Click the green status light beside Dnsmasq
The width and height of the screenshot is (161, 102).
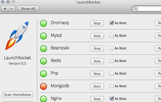pyautogui.click(x=43, y=23)
